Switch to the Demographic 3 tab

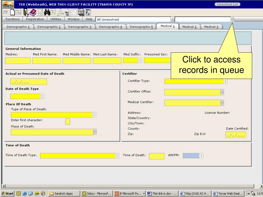click(80, 27)
